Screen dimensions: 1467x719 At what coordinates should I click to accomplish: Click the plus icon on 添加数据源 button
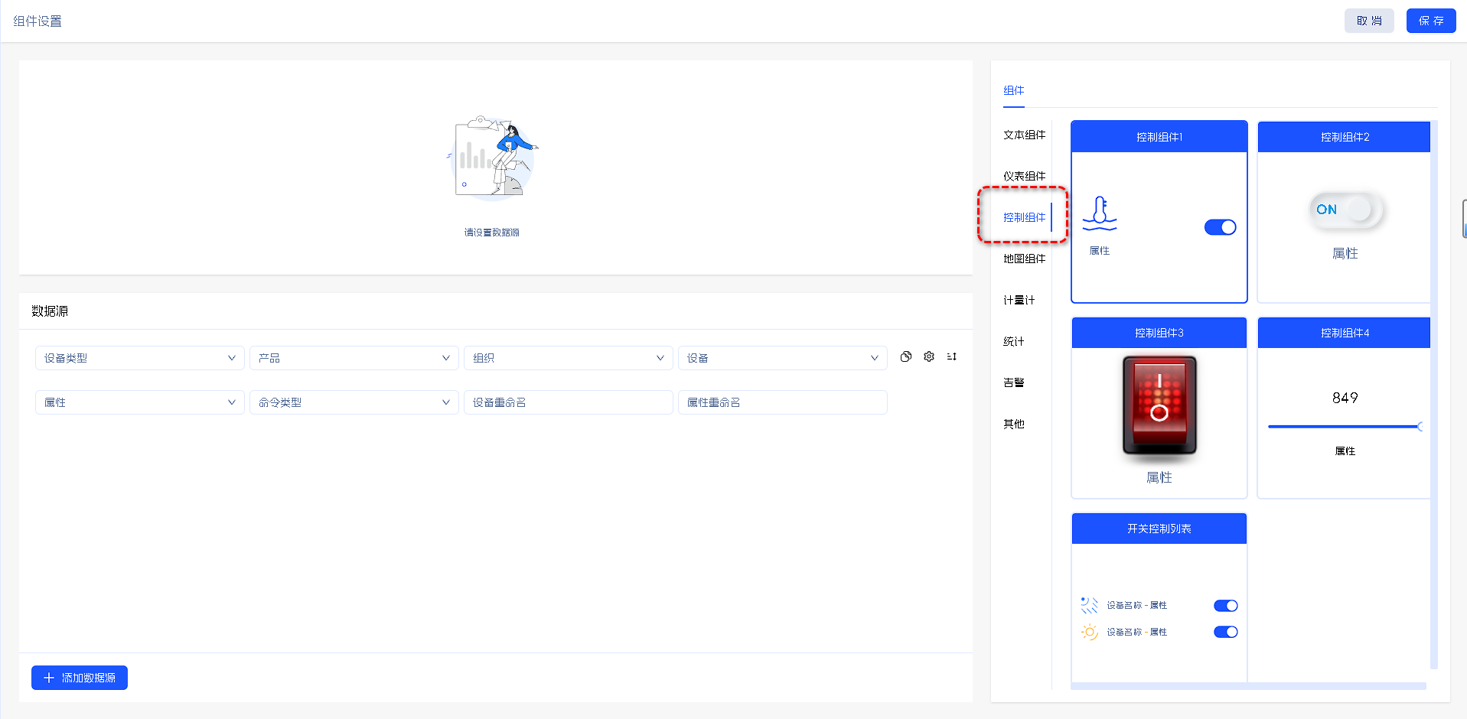pos(49,678)
